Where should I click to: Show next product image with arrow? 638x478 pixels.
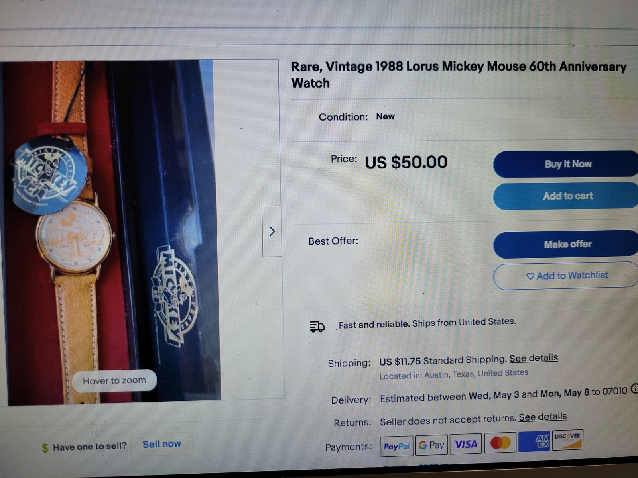(x=272, y=231)
